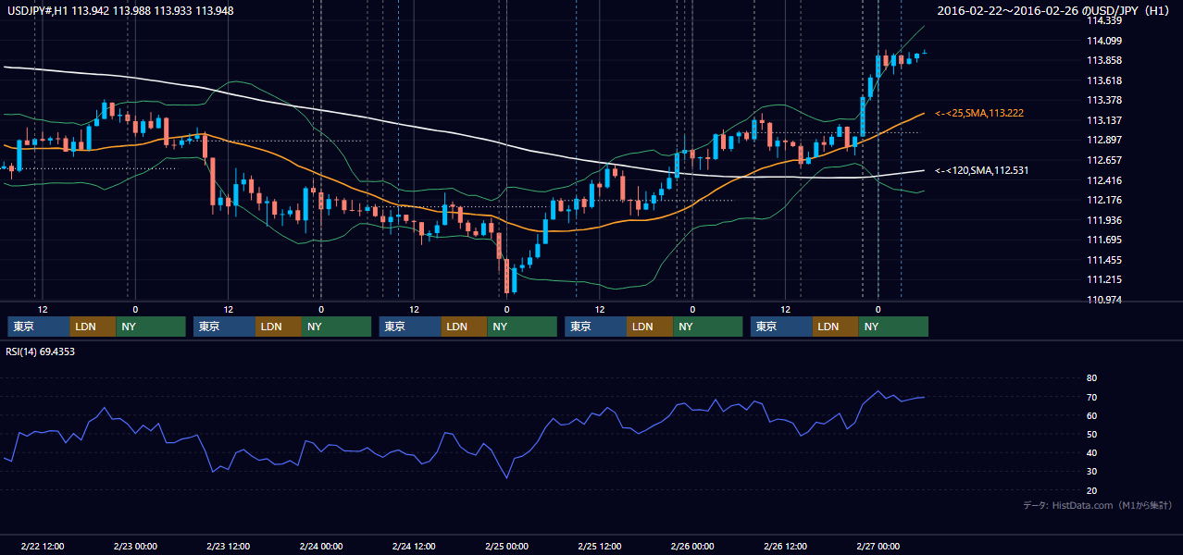1183x555 pixels.
Task: Select the 113.378 price level
Action: (x=1103, y=100)
